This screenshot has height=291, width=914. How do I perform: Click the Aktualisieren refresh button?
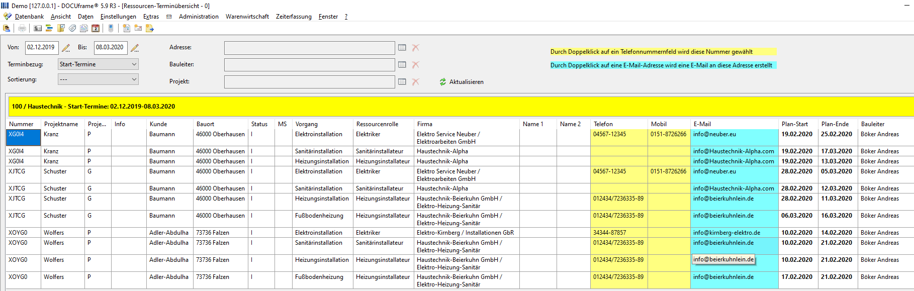coord(462,82)
